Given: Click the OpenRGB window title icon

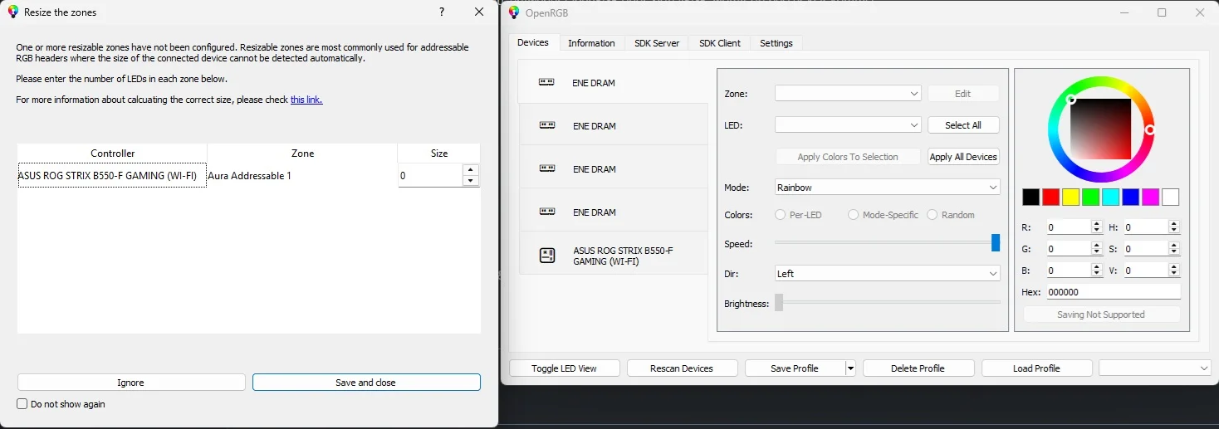Looking at the screenshot, I should coord(514,12).
